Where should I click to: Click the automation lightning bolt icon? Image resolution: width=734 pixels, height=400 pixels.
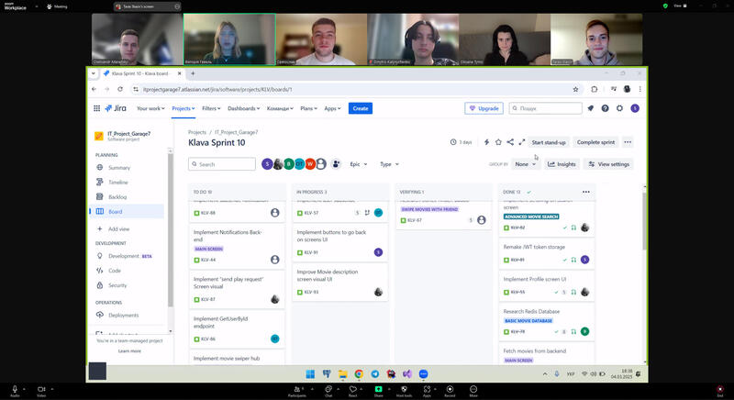pos(486,142)
